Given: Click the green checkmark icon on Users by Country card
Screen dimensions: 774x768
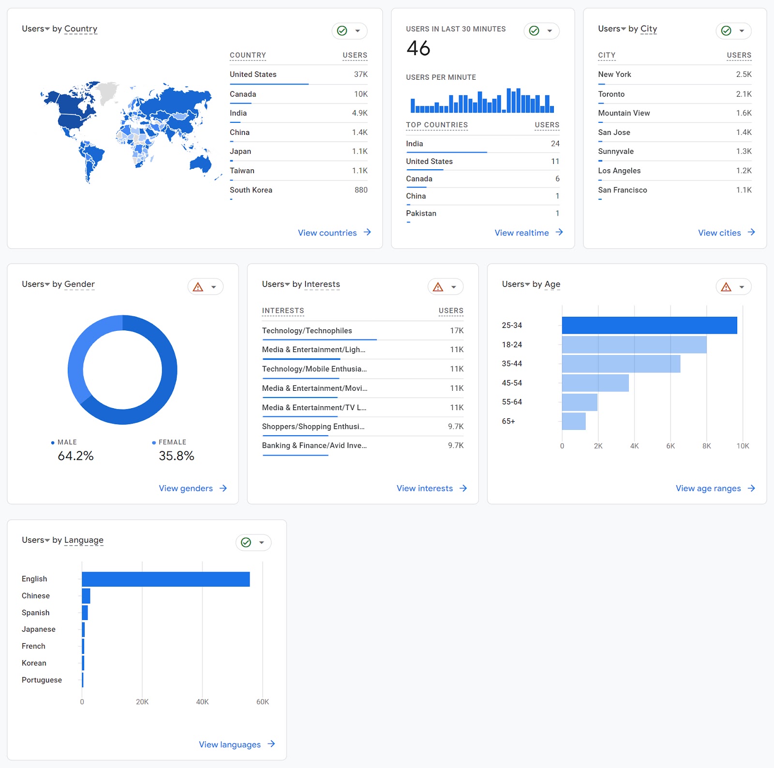Looking at the screenshot, I should pyautogui.click(x=342, y=30).
